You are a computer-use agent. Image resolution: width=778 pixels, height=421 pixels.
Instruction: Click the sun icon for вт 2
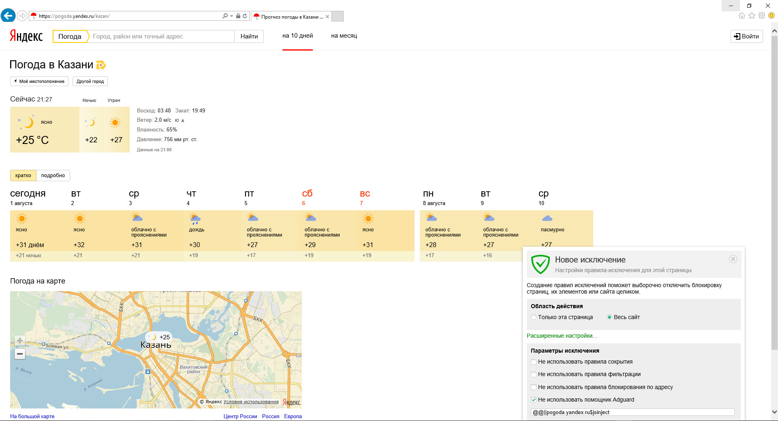(80, 219)
